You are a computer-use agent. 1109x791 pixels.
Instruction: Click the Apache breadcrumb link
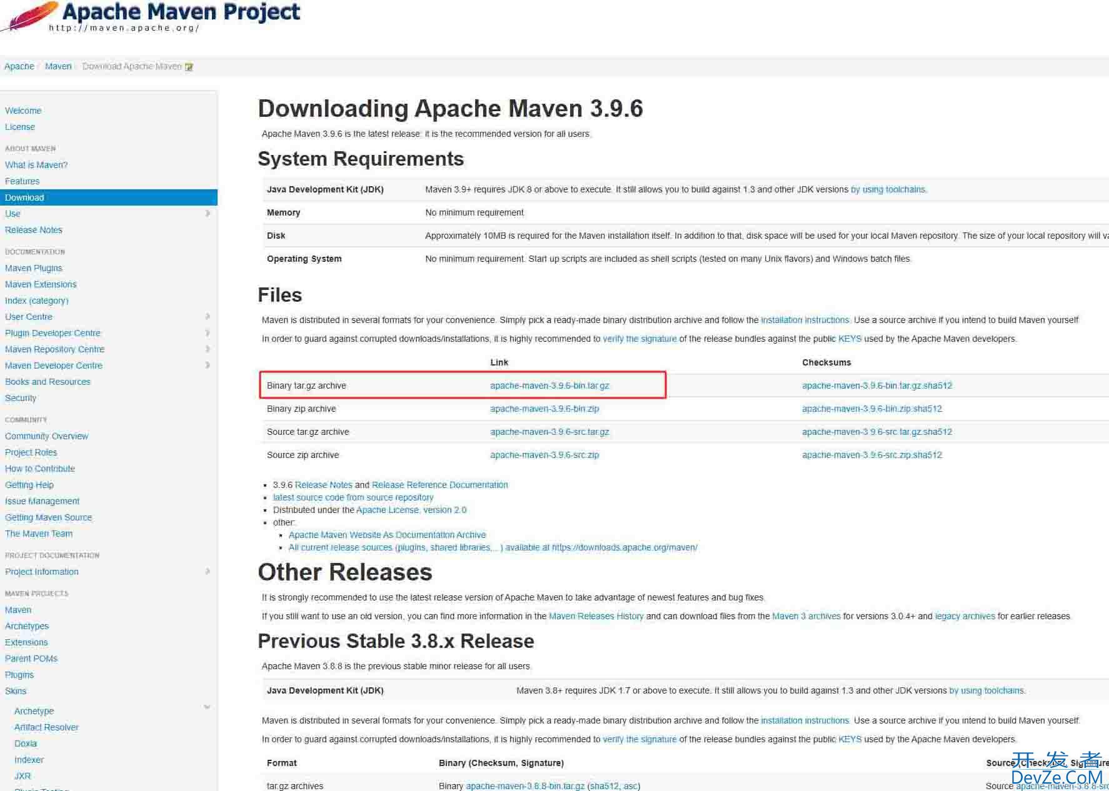(19, 66)
